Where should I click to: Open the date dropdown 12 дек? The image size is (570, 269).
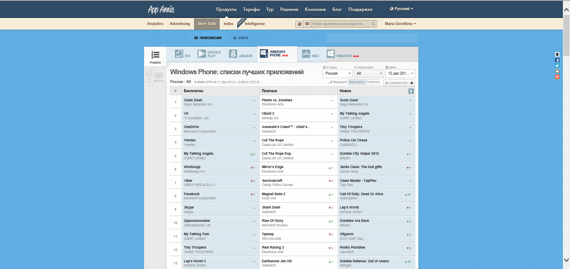[x=400, y=73]
